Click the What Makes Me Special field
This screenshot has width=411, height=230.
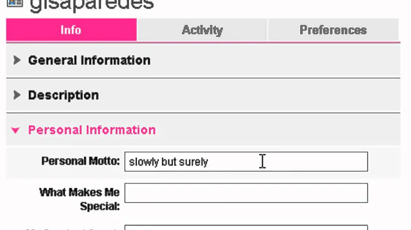246,193
